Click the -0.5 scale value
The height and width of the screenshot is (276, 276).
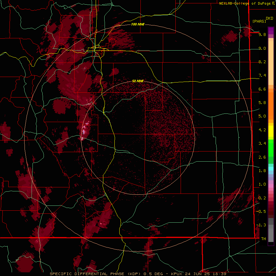point(261,212)
